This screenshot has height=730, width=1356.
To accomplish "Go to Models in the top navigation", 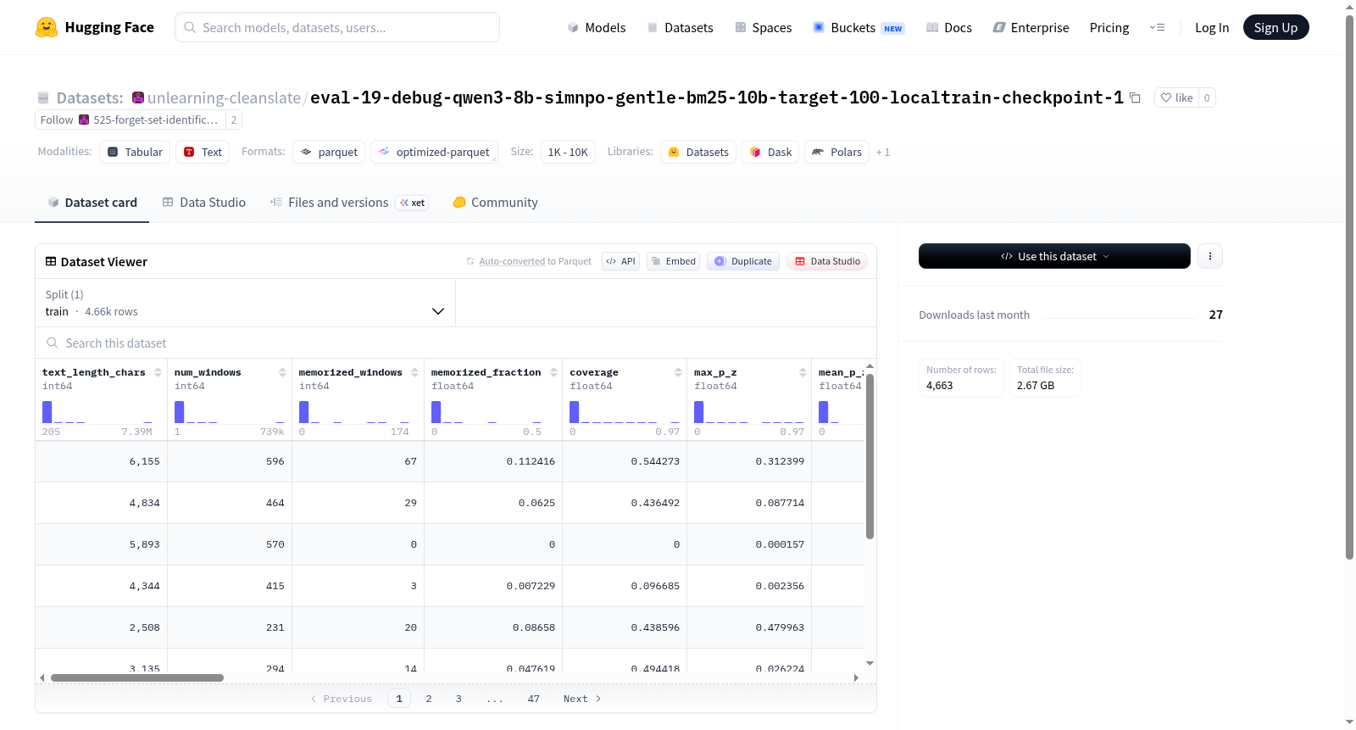I will pos(597,27).
